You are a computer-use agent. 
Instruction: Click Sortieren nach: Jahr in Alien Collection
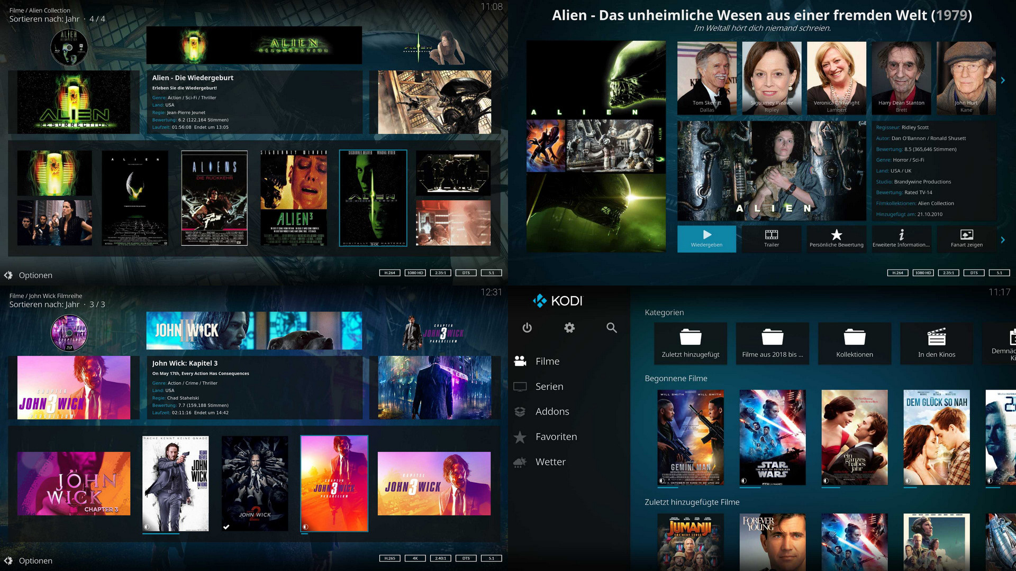[x=44, y=19]
